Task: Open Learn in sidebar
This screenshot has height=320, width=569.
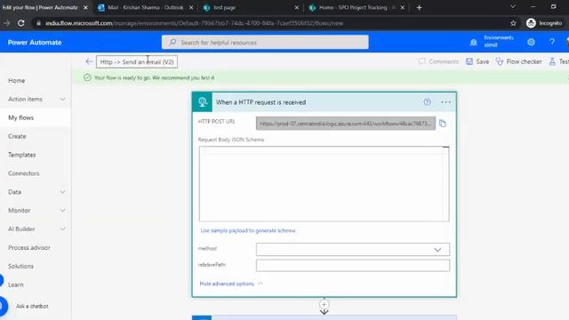Action: (x=16, y=284)
